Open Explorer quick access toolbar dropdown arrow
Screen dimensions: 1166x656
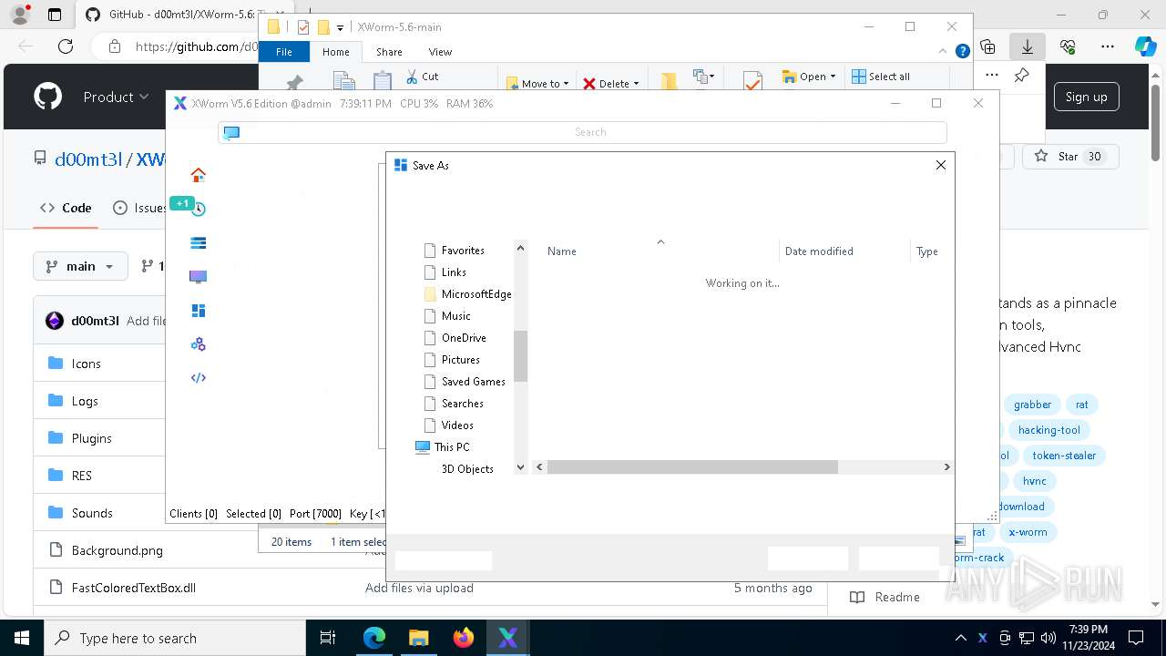[340, 28]
